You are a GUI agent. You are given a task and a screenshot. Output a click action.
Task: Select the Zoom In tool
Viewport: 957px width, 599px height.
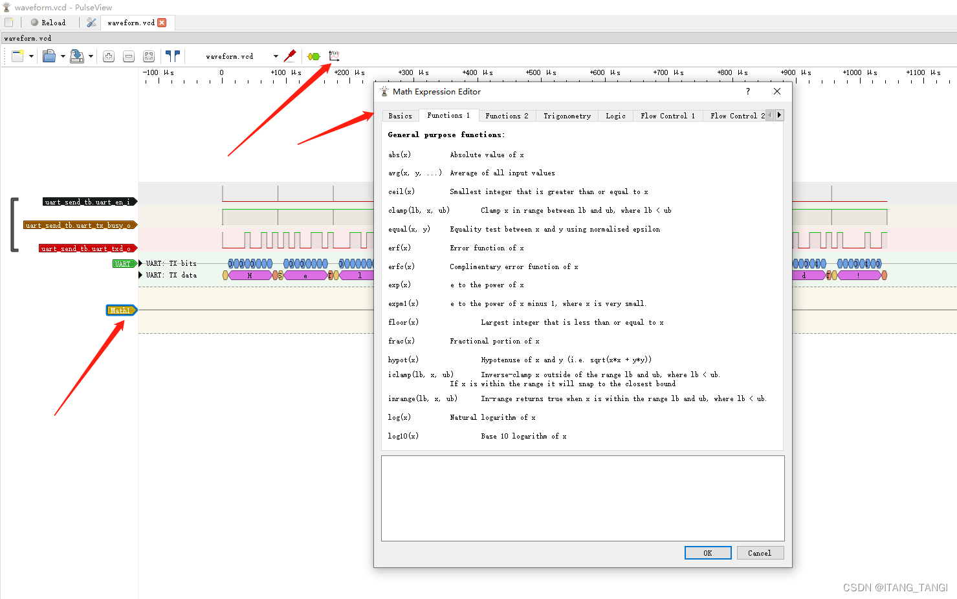[x=108, y=56]
